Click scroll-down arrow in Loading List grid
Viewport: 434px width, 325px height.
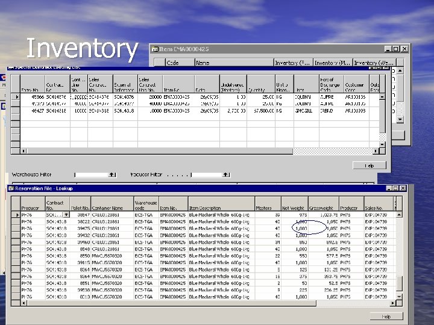(x=382, y=144)
